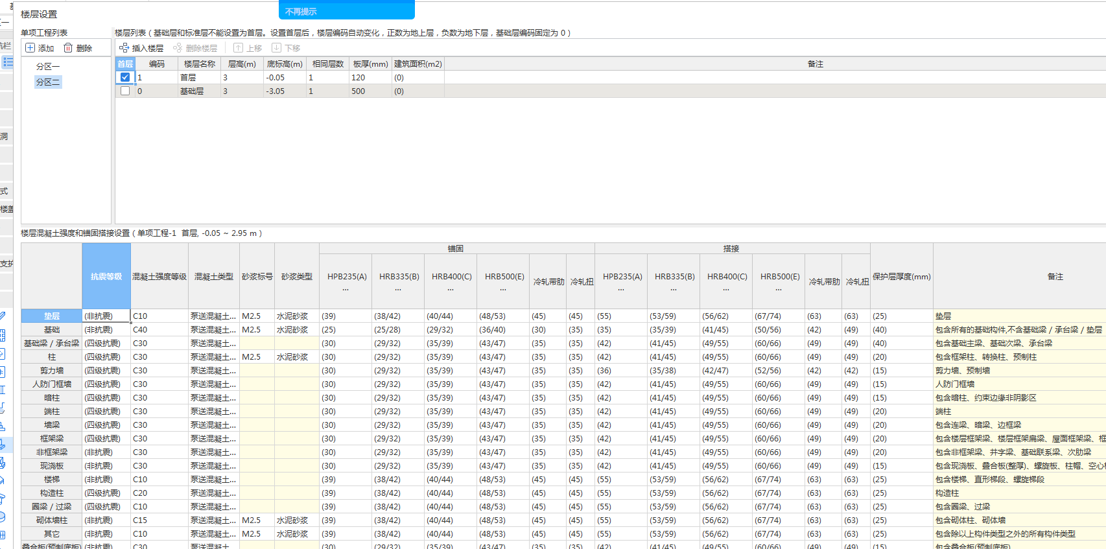Click the 板厚(mm) column header
Viewport: 1106px width, 549px height.
click(x=370, y=64)
